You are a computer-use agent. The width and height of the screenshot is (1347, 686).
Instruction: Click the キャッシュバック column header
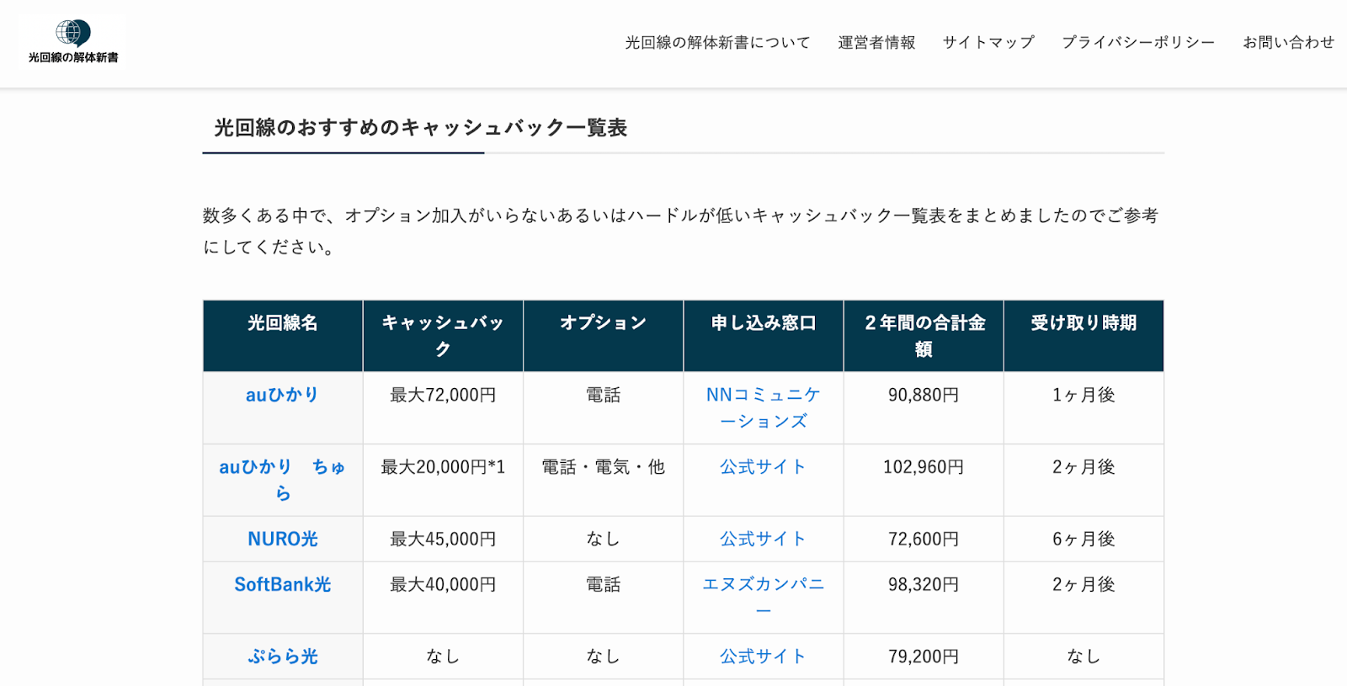[443, 336]
